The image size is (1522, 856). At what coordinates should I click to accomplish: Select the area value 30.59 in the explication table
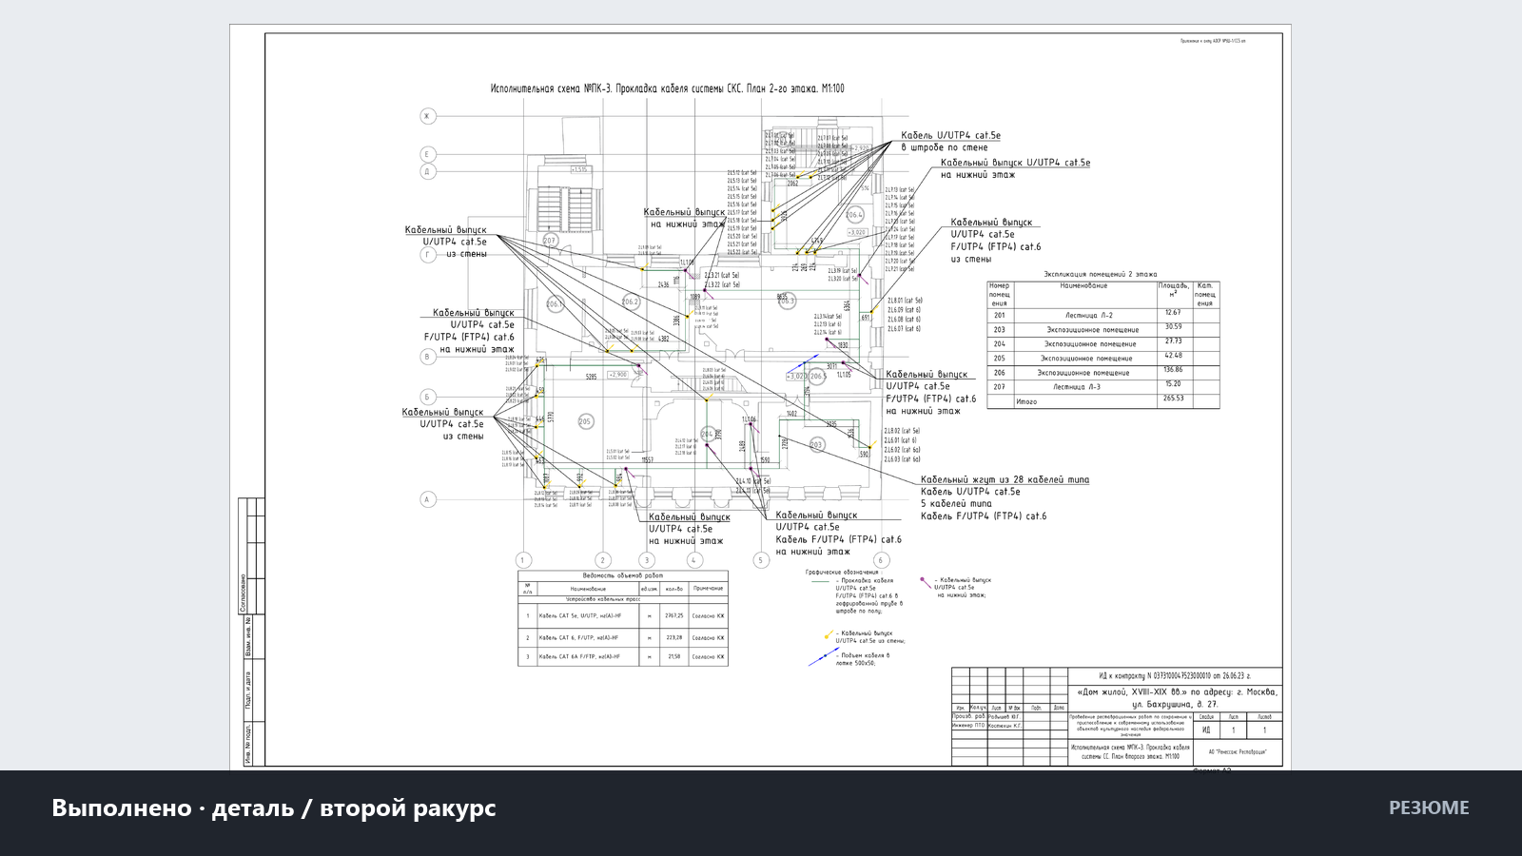tap(1173, 327)
